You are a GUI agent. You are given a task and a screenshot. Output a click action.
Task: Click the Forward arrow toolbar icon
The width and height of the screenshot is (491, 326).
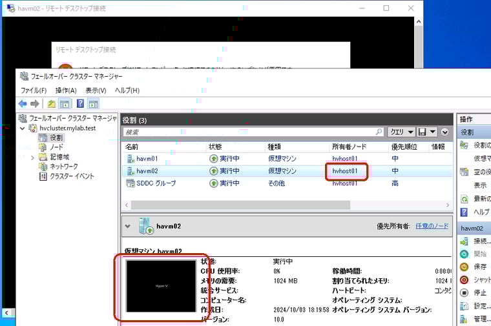(x=35, y=103)
